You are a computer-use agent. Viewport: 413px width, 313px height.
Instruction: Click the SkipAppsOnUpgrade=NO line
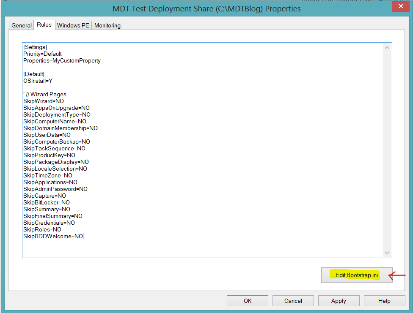pyautogui.click(x=56, y=108)
